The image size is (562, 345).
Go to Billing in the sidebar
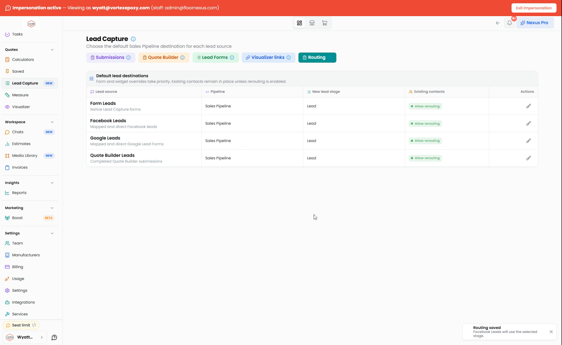point(29,267)
